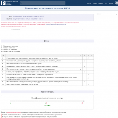Open the ТЕСТЫ menu item
118x118 pixels.
[x=89, y=3]
